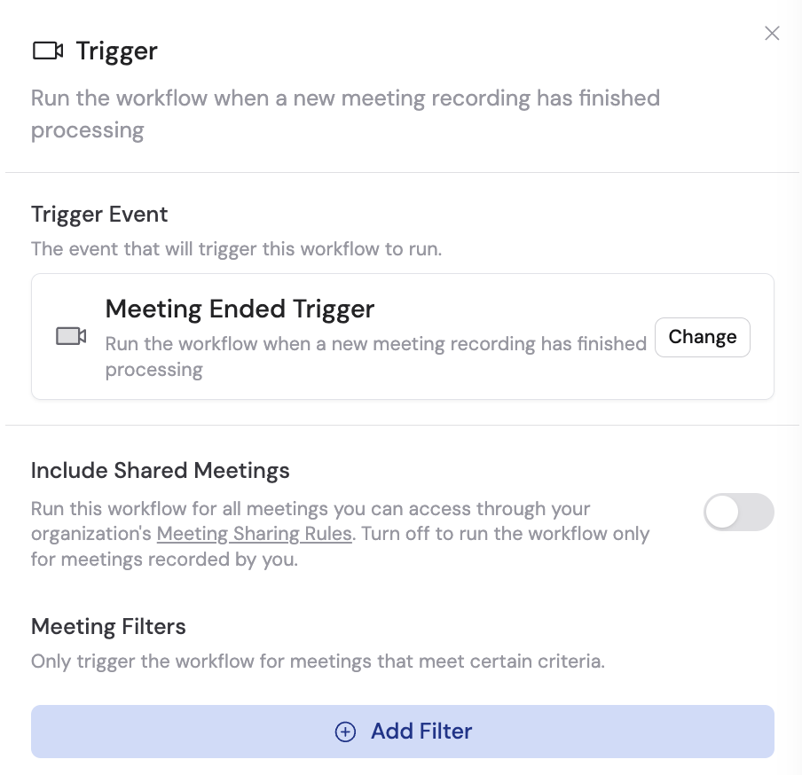Click Add Filter to create a meeting filter
The height and width of the screenshot is (775, 802).
402,732
